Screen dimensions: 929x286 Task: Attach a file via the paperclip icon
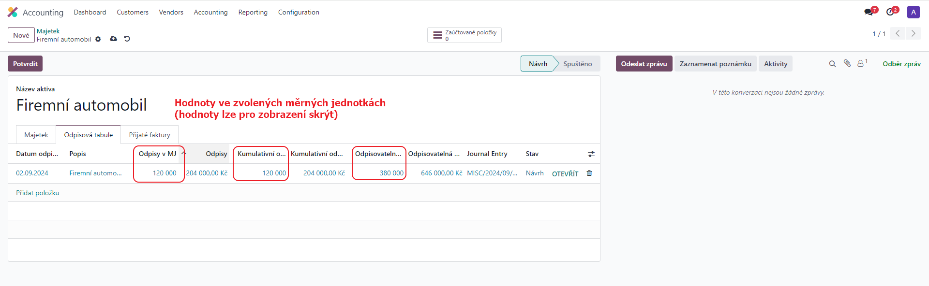(847, 63)
